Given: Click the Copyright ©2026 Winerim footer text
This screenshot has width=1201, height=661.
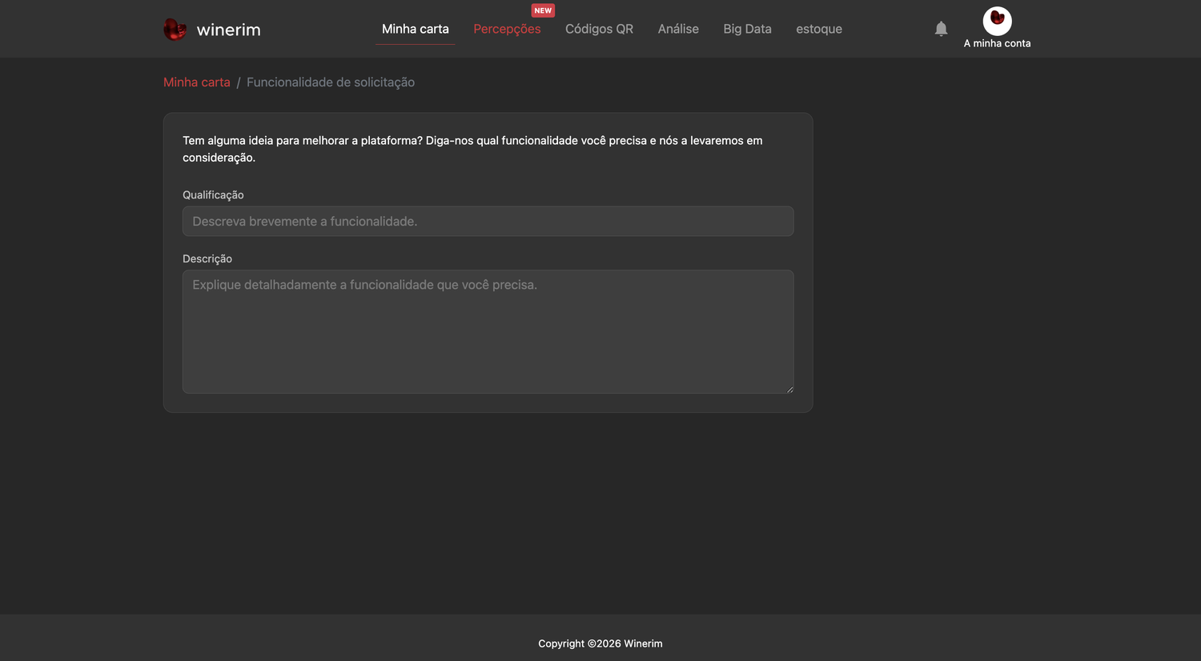Looking at the screenshot, I should (x=600, y=643).
